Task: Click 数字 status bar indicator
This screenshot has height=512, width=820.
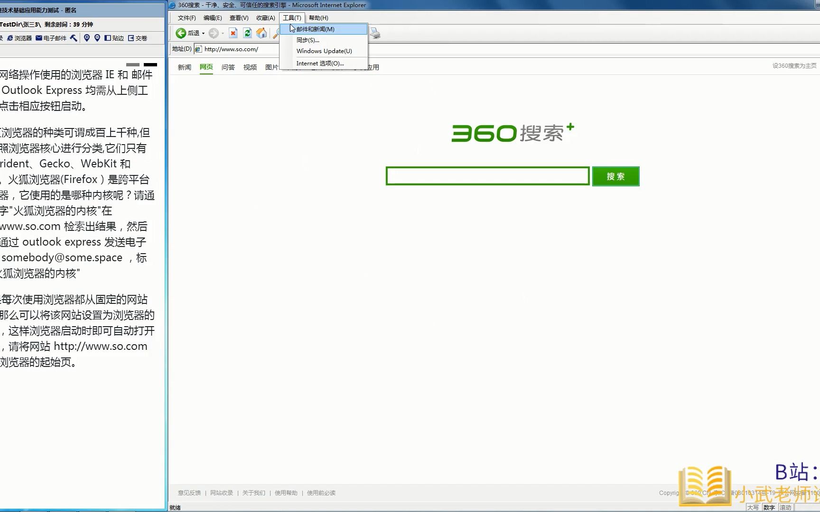Action: point(769,508)
